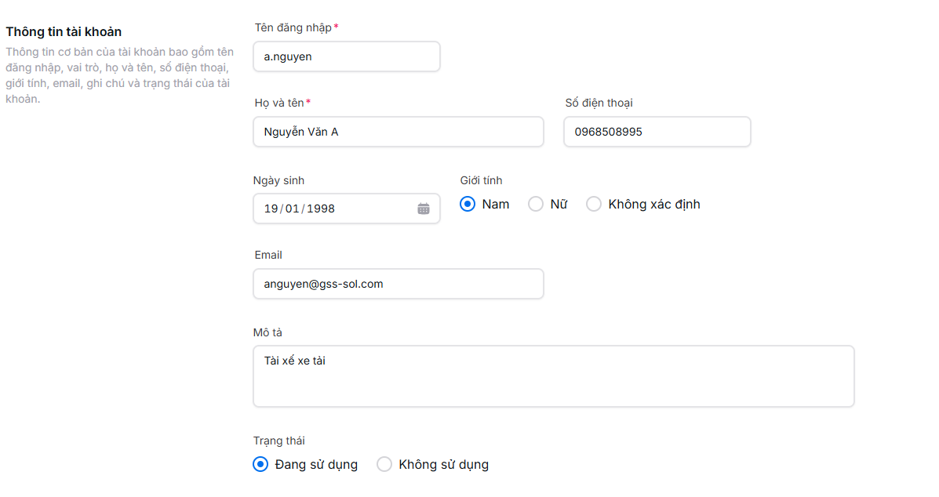Choose Không xác định for gender

click(594, 204)
